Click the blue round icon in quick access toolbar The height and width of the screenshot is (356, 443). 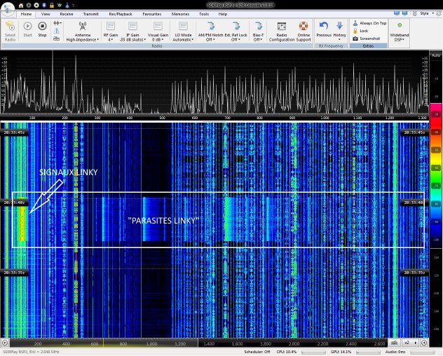coord(44,5)
